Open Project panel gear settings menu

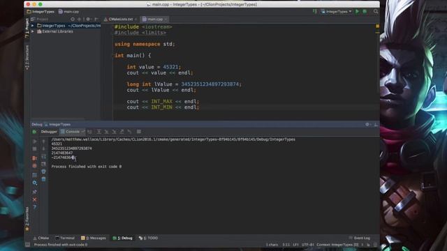88,19
